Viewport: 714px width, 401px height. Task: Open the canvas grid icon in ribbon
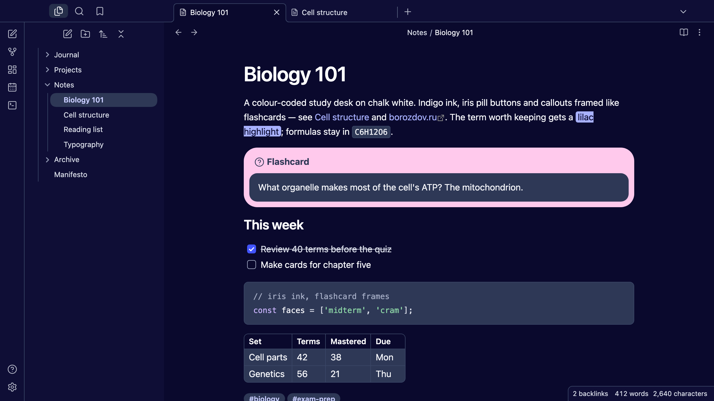tap(12, 70)
